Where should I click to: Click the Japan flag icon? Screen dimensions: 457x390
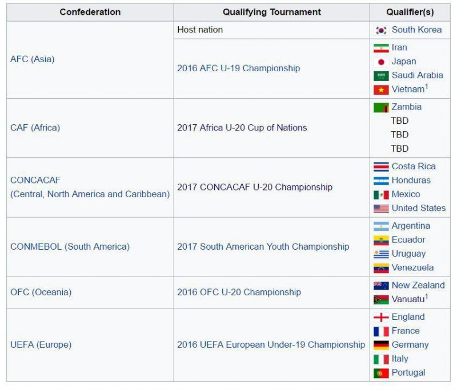[x=381, y=62]
